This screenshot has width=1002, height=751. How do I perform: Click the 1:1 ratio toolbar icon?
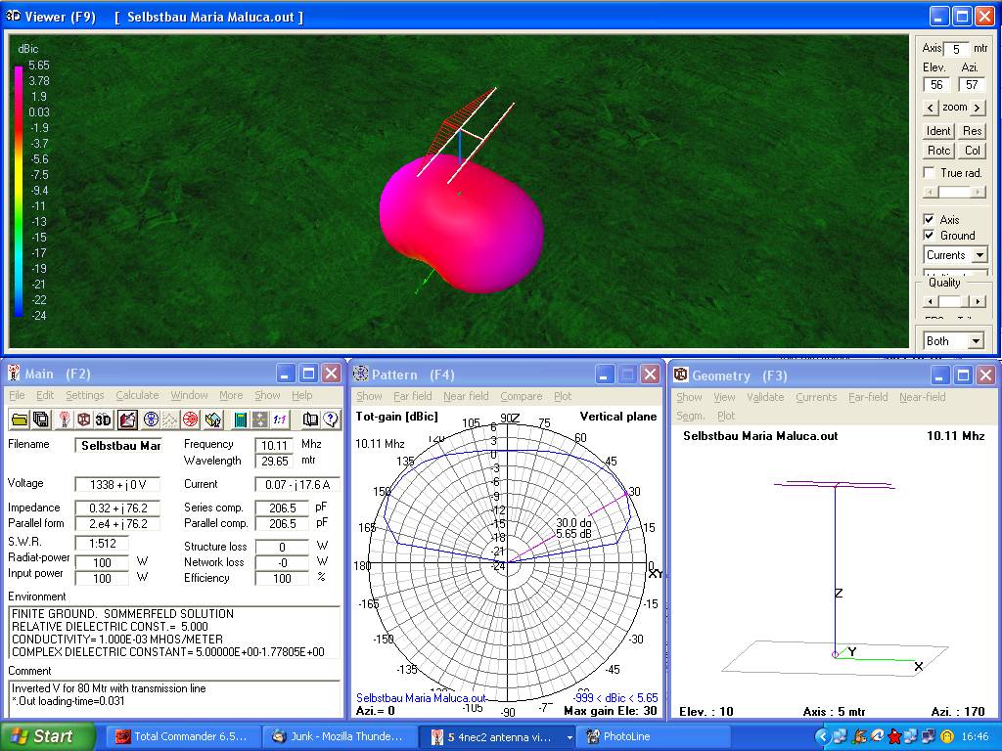280,420
